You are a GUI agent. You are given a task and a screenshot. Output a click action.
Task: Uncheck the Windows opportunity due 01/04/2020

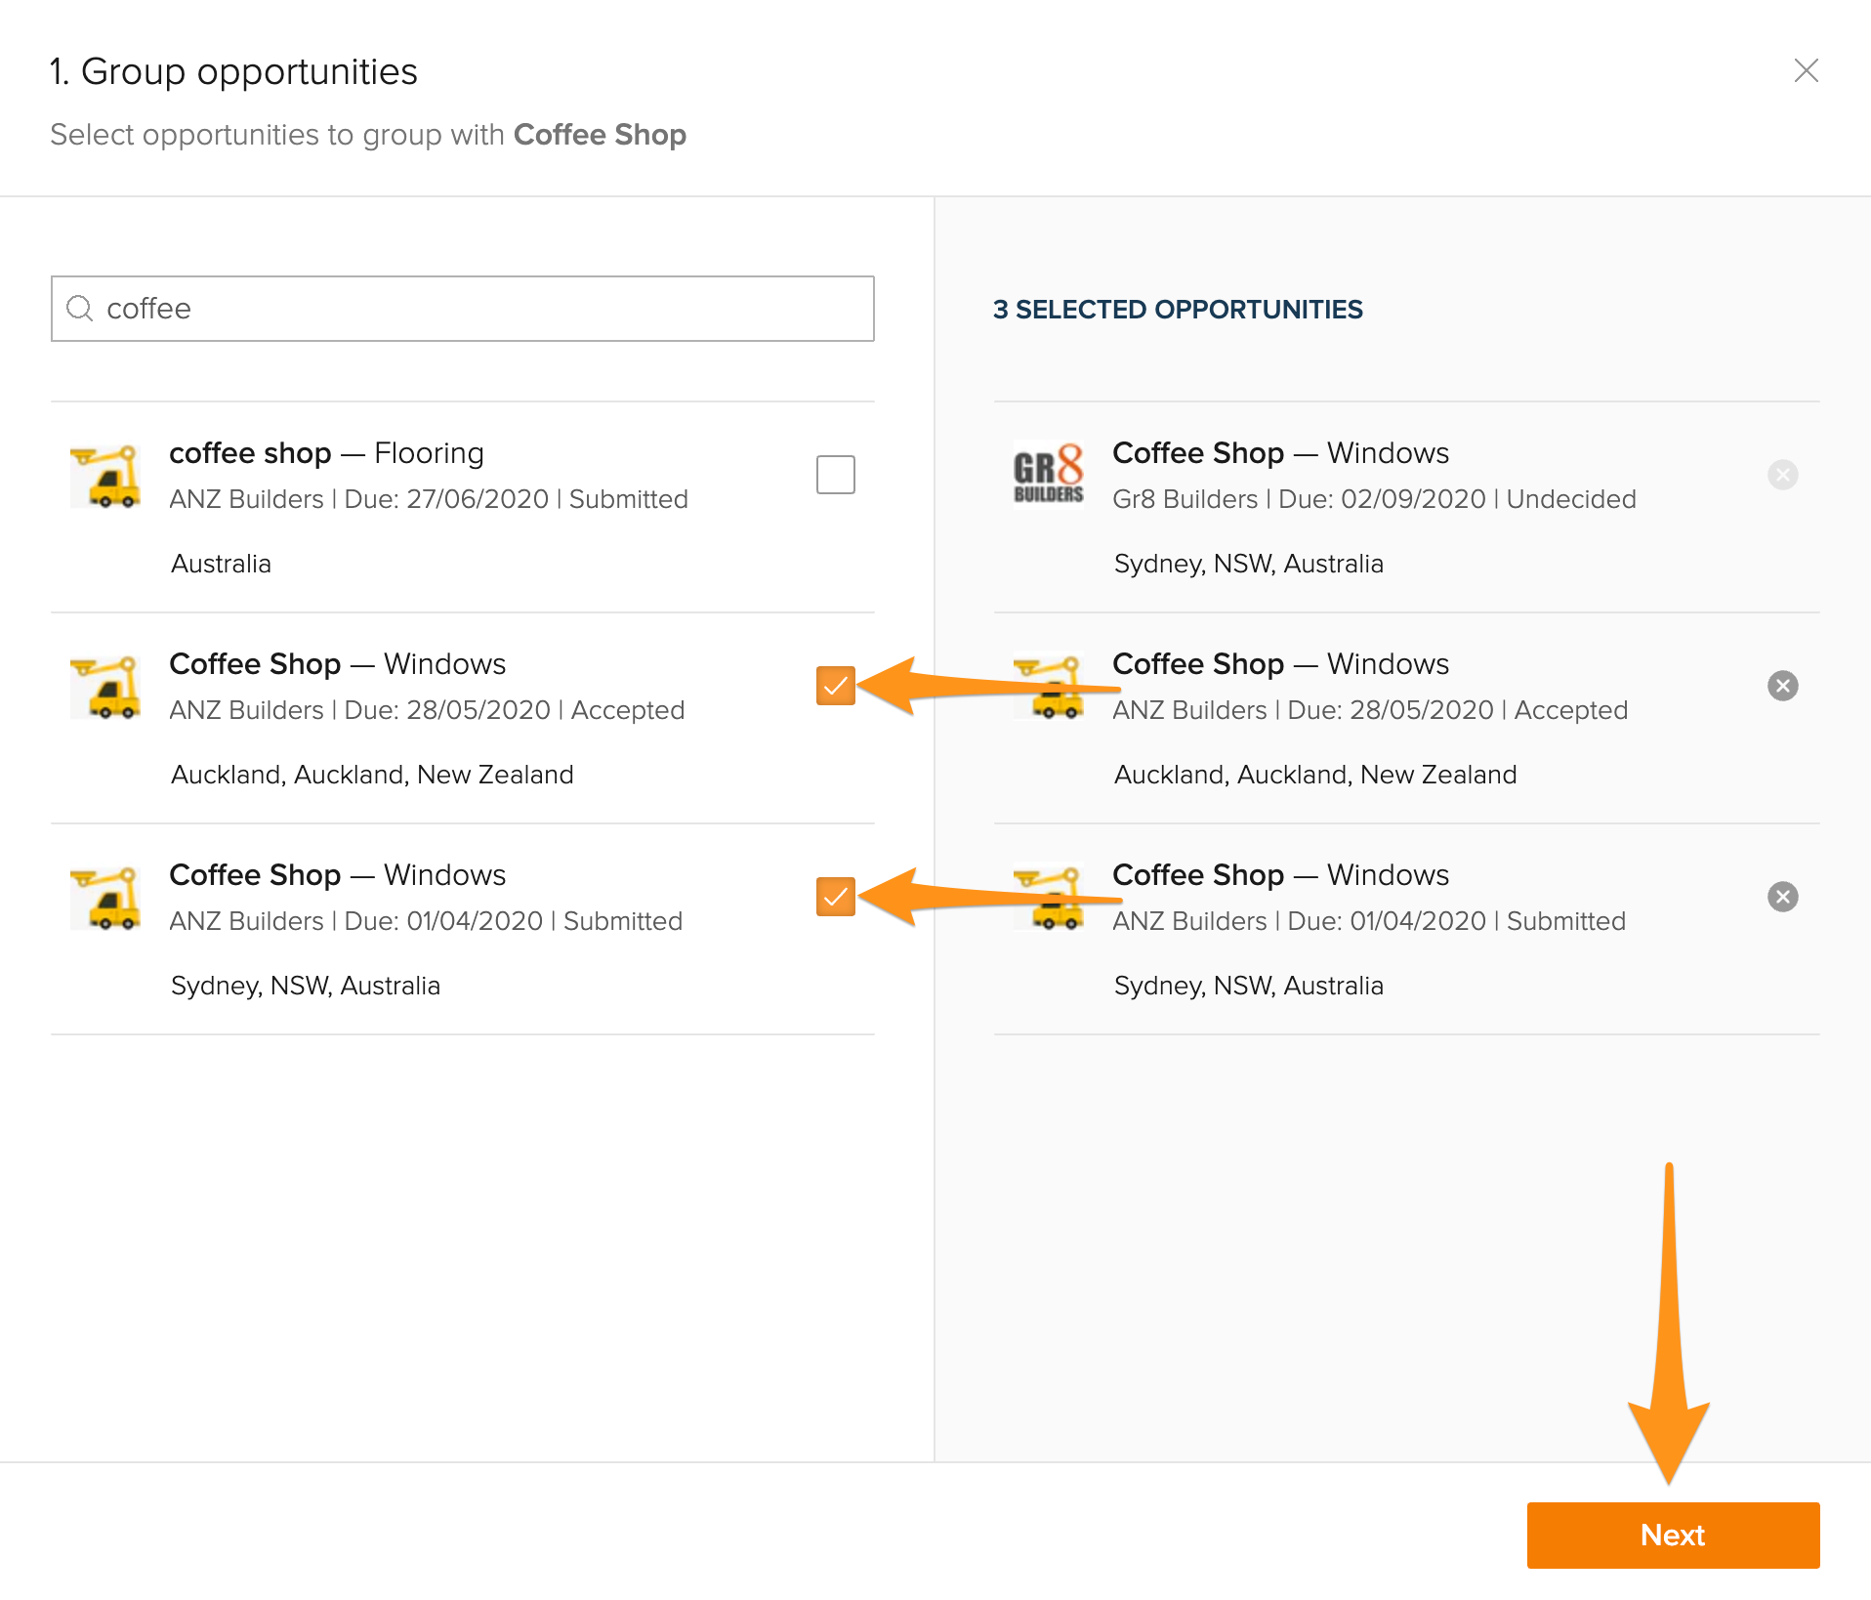point(836,897)
